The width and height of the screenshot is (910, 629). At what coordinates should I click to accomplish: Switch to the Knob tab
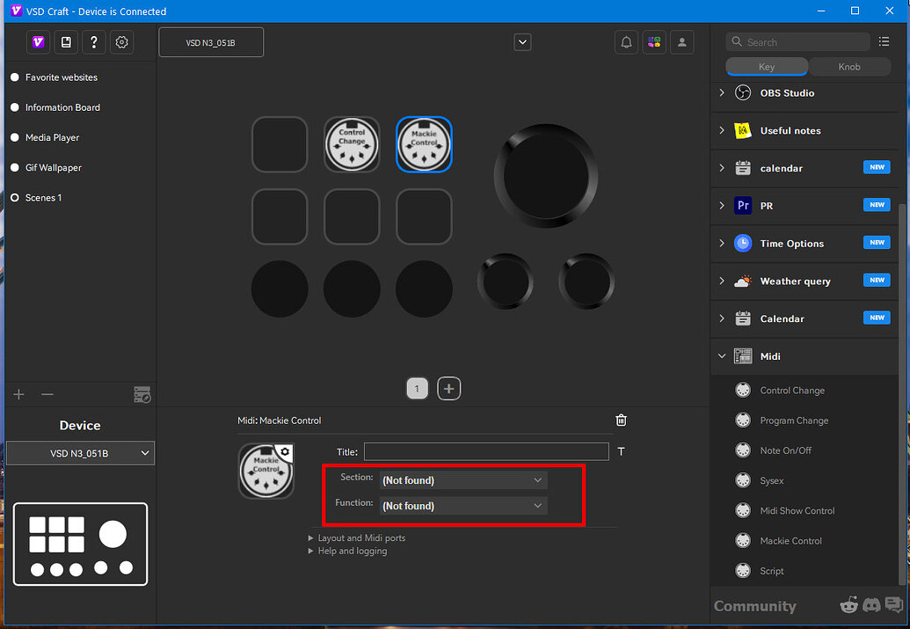[849, 67]
